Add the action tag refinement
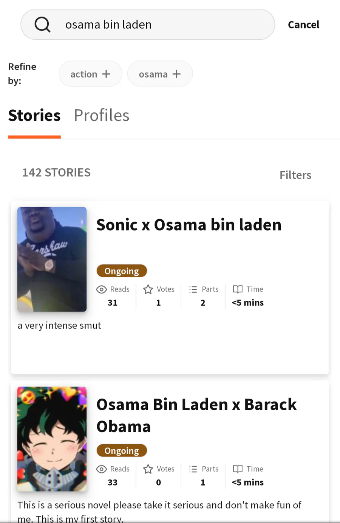The width and height of the screenshot is (340, 523). (x=90, y=74)
